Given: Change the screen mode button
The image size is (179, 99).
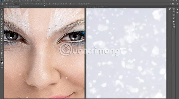Looking at the screenshot, I should coord(2,68).
